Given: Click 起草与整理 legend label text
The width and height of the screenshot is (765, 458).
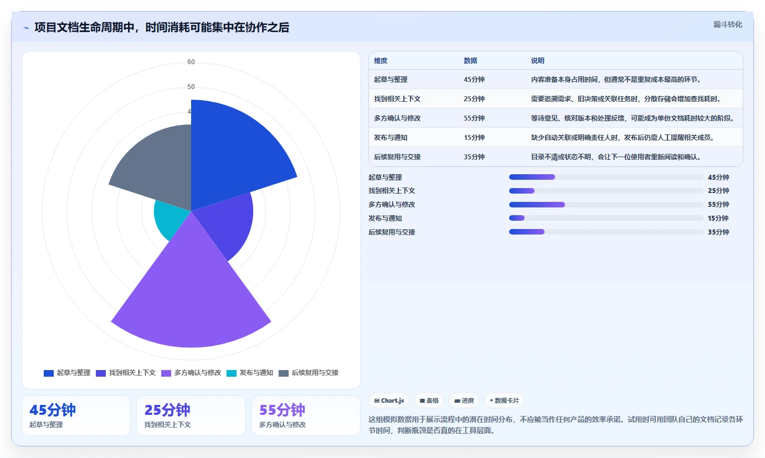Looking at the screenshot, I should 74,373.
